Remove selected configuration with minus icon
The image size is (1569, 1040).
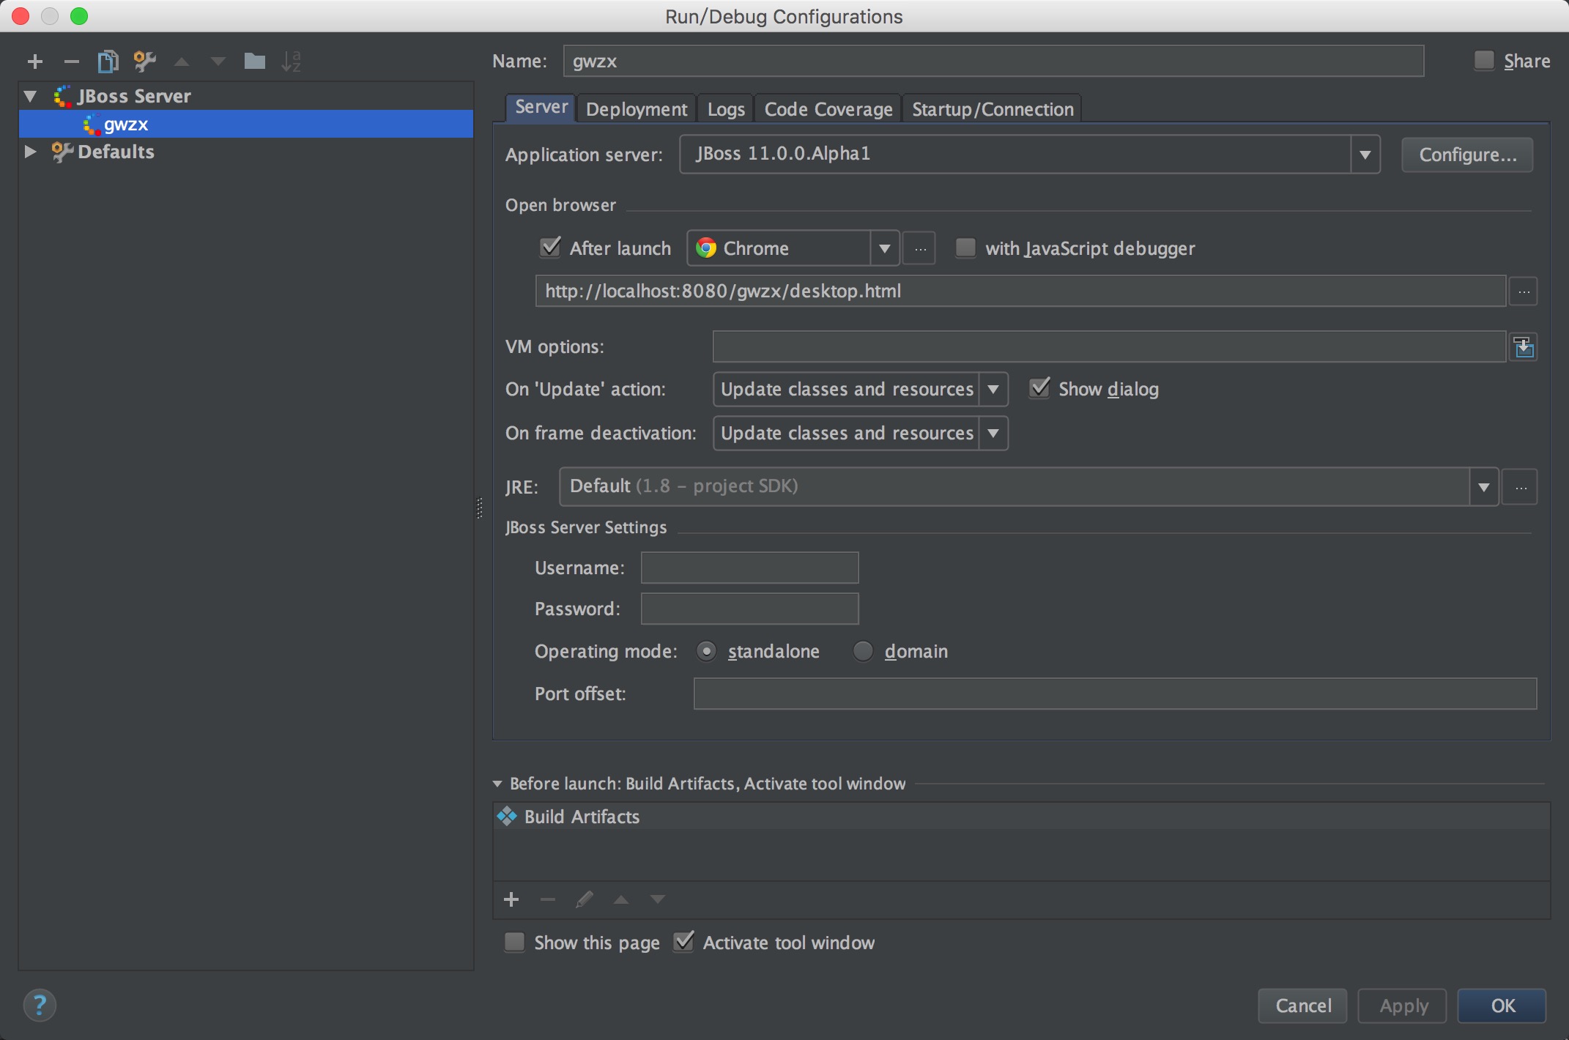pos(71,62)
